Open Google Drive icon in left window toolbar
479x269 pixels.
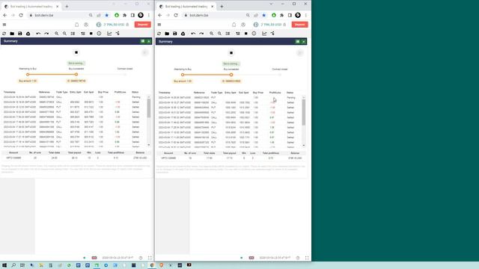pos(28,34)
